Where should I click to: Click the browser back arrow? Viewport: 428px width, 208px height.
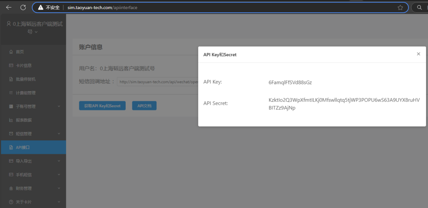(9, 8)
